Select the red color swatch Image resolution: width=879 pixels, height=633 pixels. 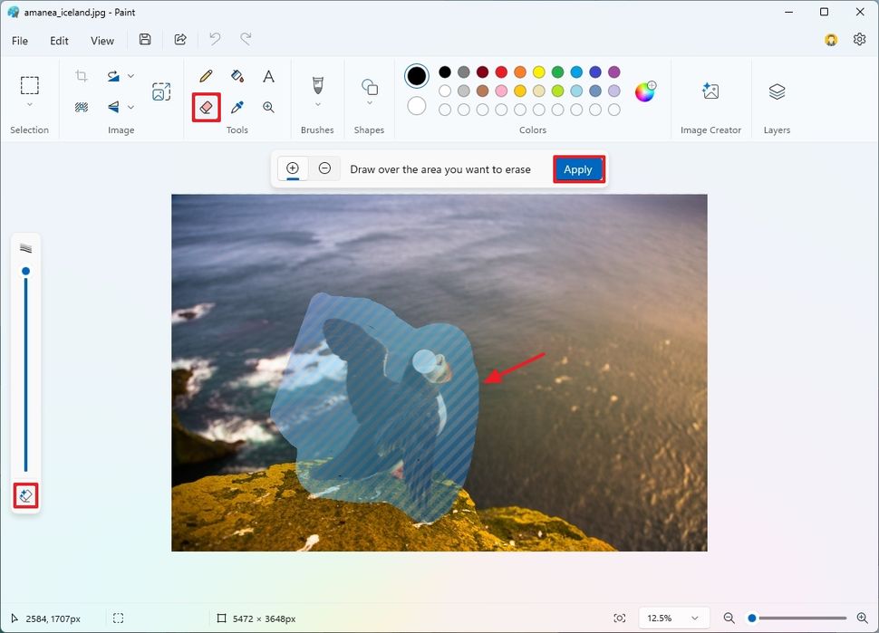click(x=500, y=72)
